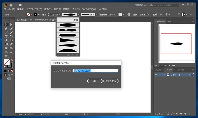Open the graphic style dropdown arrow
Image resolution: width=198 pixels, height=118 pixels.
[123, 15]
